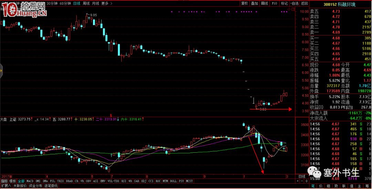The height and width of the screenshot is (189, 372).
Task: Select the 值 value tab
Action: [x=352, y=186]
